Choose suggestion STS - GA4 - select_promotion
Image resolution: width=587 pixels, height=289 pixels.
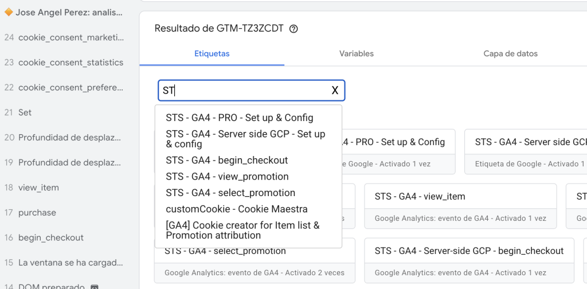point(230,193)
